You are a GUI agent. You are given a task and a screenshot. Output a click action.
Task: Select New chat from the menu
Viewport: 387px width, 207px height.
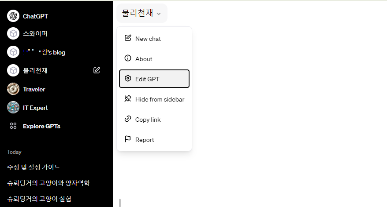[154, 38]
